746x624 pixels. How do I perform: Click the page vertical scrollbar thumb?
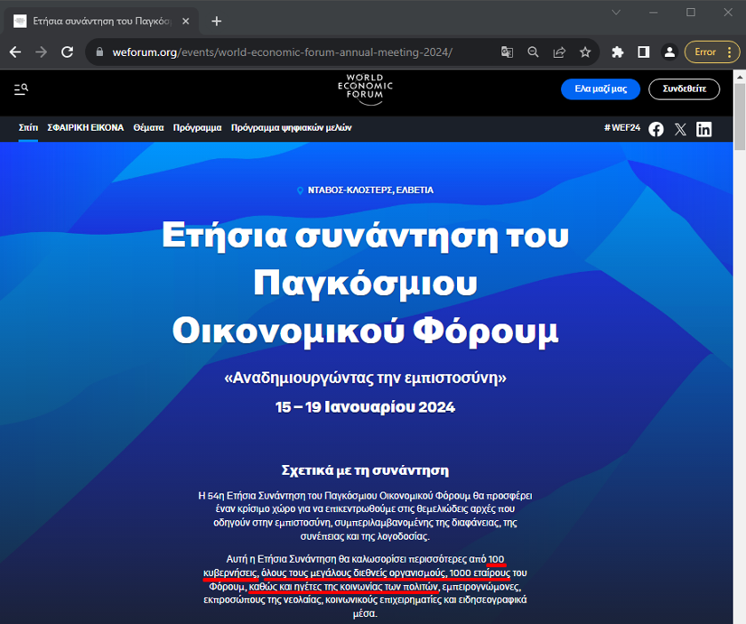click(x=740, y=116)
